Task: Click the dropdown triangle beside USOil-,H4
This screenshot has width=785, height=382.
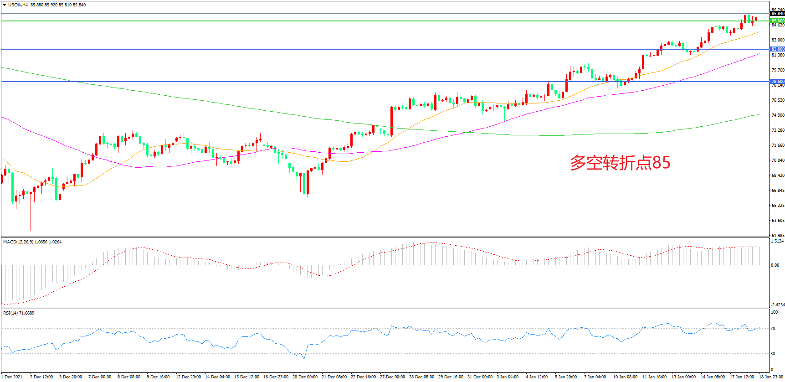Action: point(4,5)
